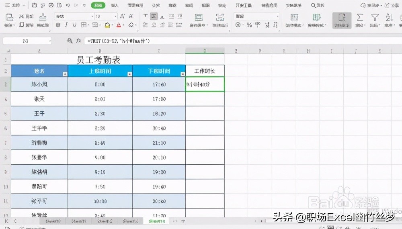Click the increase indent icon
The width and height of the screenshot is (402, 229).
pos(180,16)
